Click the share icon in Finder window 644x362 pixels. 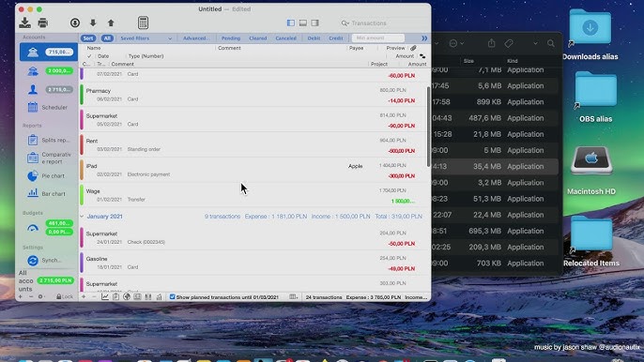coord(491,43)
